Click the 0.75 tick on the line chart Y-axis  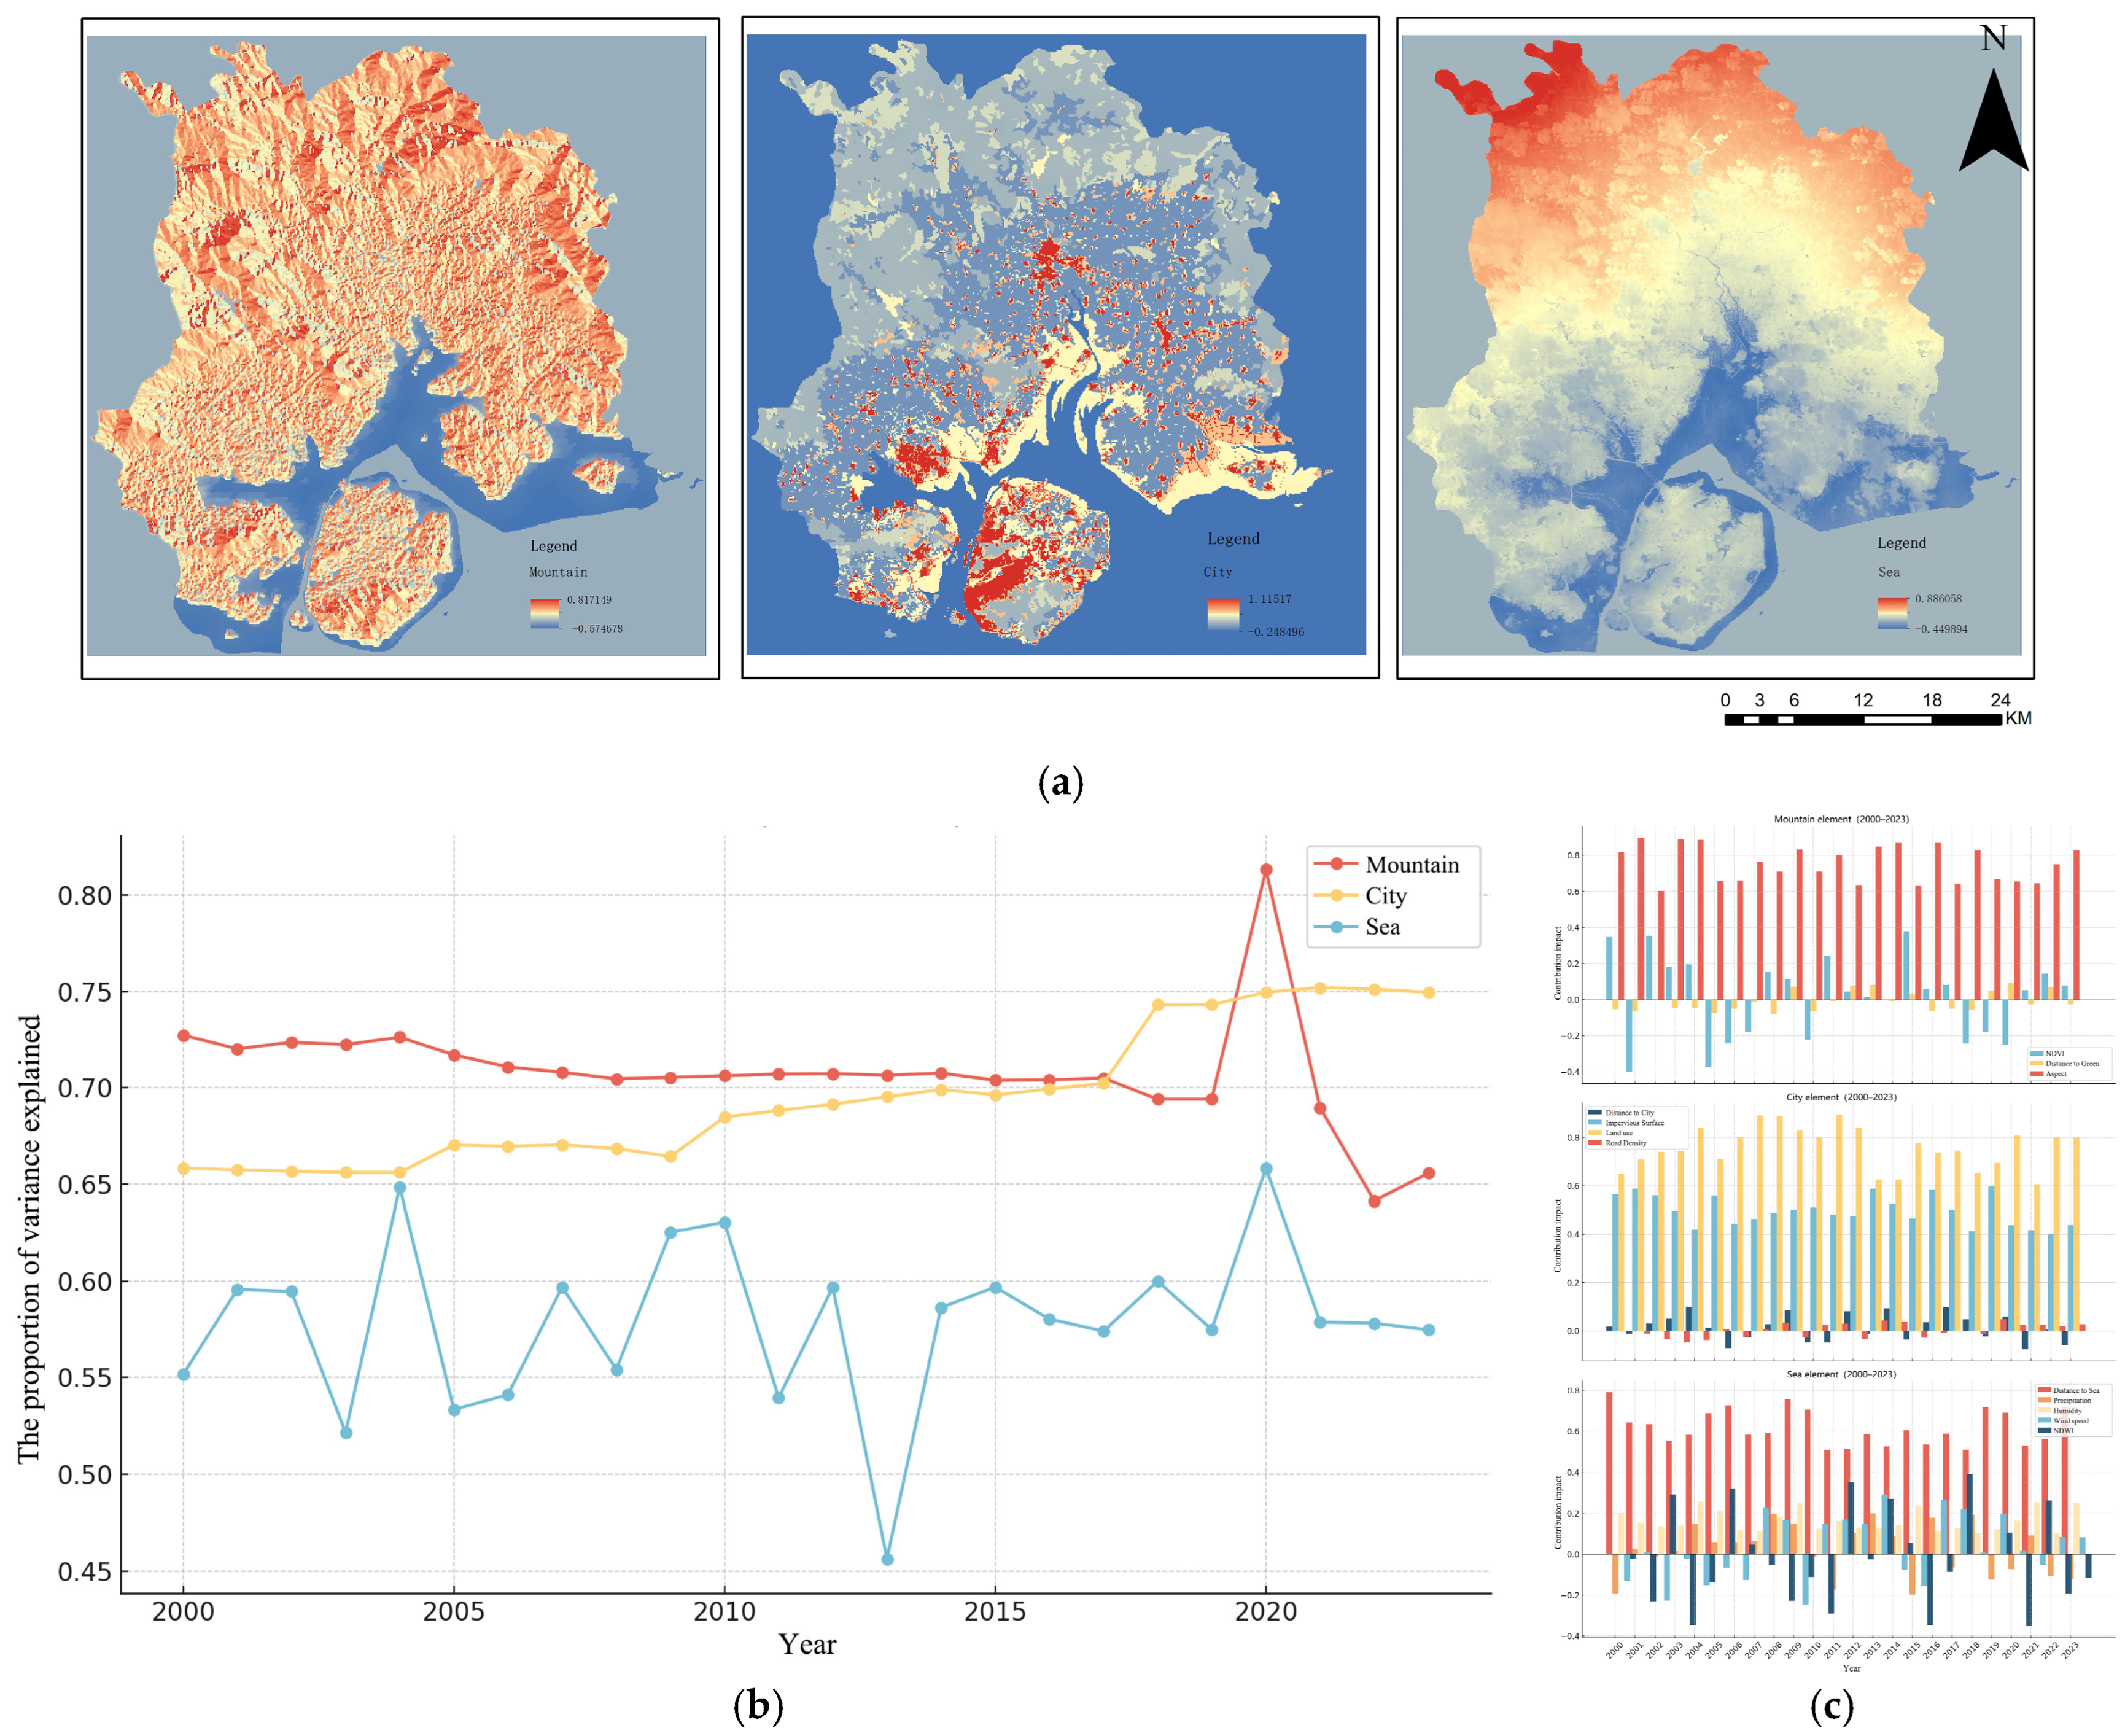[x=84, y=992]
